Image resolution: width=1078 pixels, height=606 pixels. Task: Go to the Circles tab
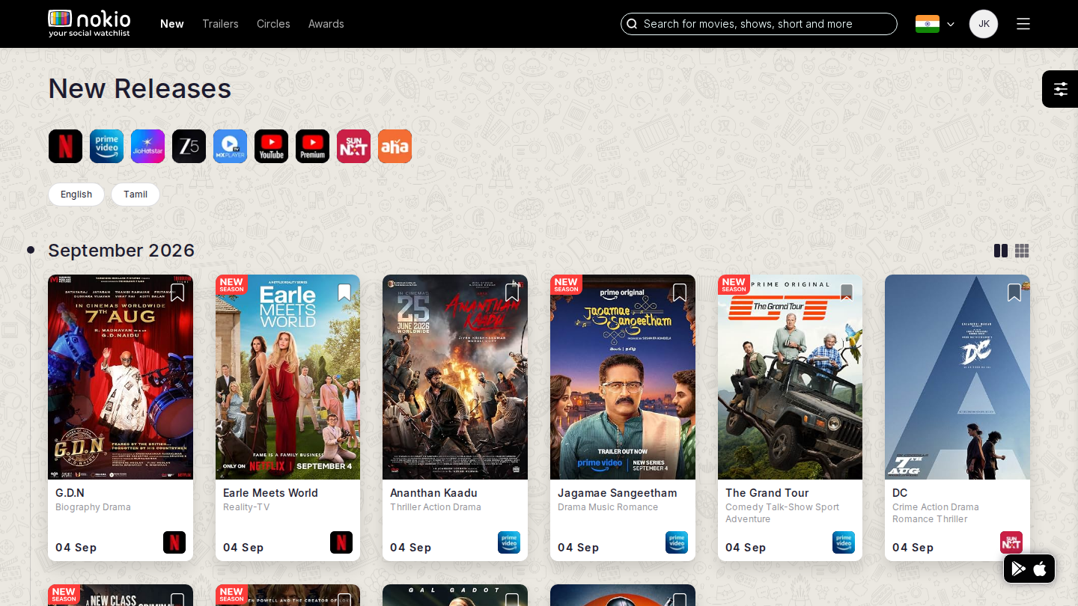(x=273, y=24)
